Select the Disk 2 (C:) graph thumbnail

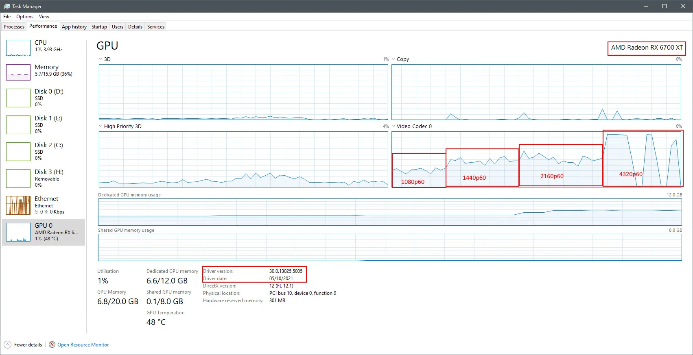click(18, 152)
